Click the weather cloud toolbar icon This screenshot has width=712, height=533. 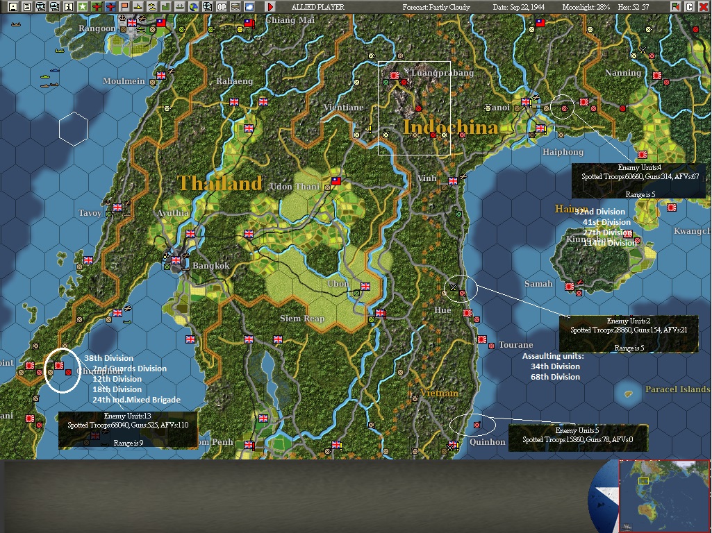(x=249, y=7)
